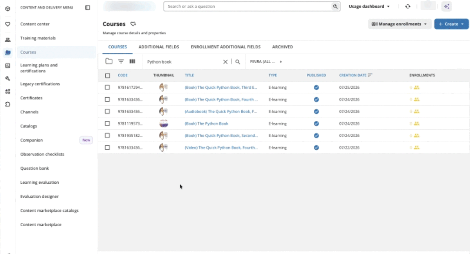The height and width of the screenshot is (254, 470).
Task: Expand the Usage dashboard dropdown
Action: [369, 6]
